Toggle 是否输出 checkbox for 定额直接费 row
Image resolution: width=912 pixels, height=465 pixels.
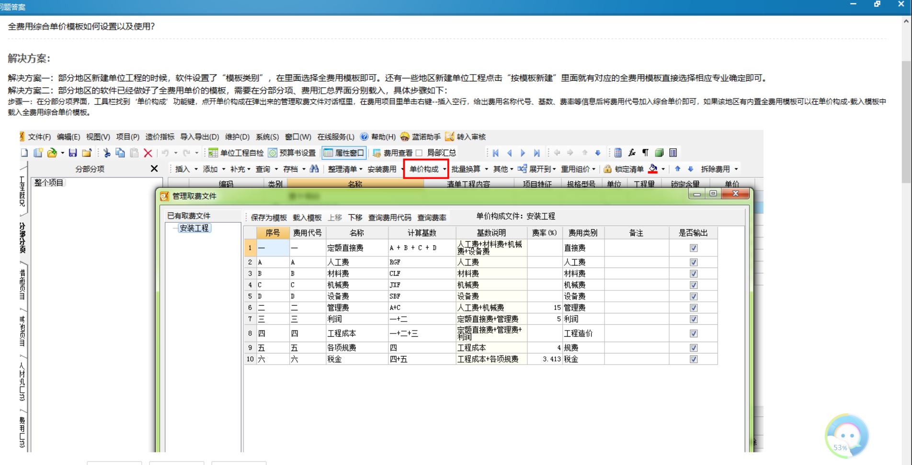pos(693,248)
